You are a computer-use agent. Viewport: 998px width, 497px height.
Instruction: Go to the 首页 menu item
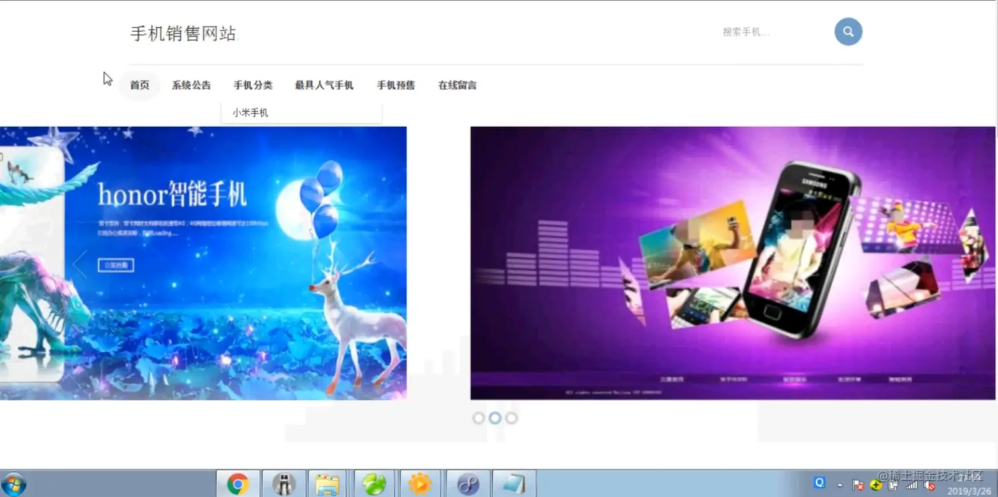coord(139,85)
